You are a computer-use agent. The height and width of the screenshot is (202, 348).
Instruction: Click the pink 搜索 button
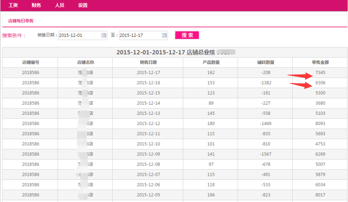point(187,36)
